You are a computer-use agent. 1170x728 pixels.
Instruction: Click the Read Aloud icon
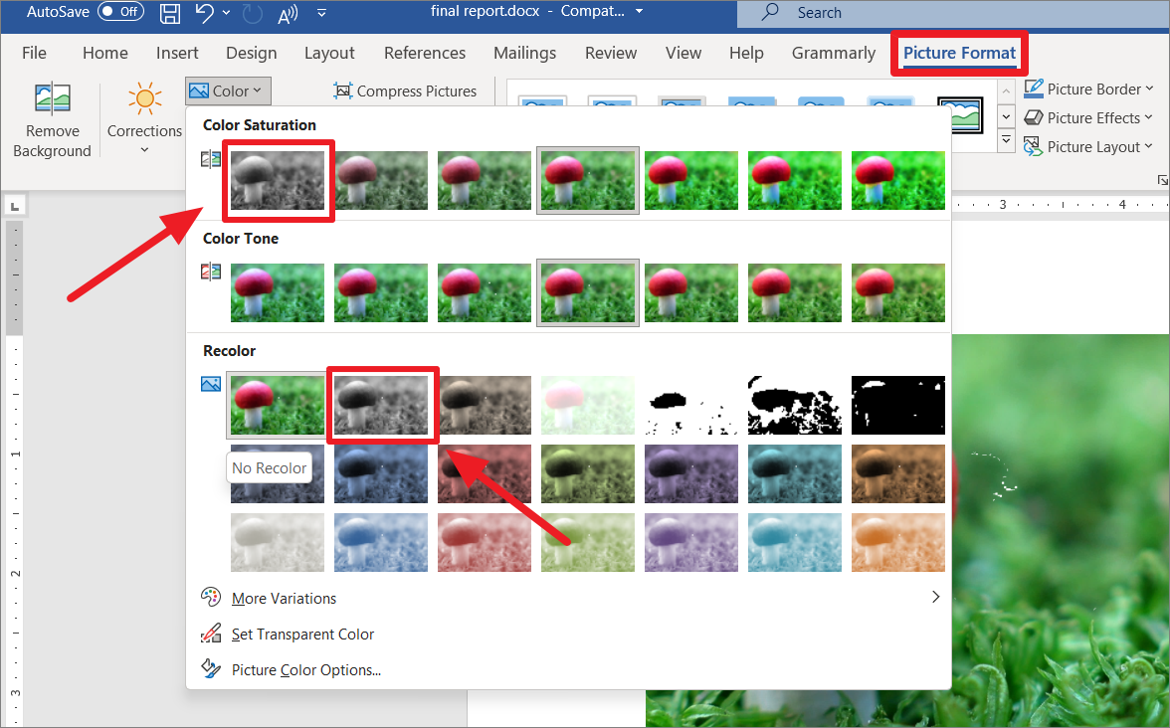[289, 13]
